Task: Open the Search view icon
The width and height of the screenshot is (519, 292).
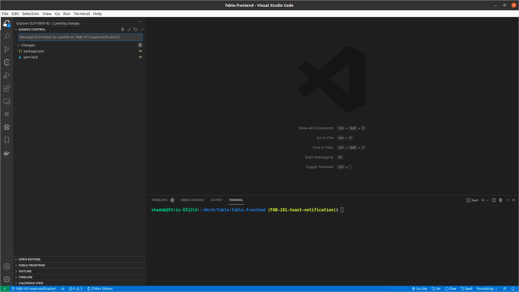Action: [x=7, y=36]
